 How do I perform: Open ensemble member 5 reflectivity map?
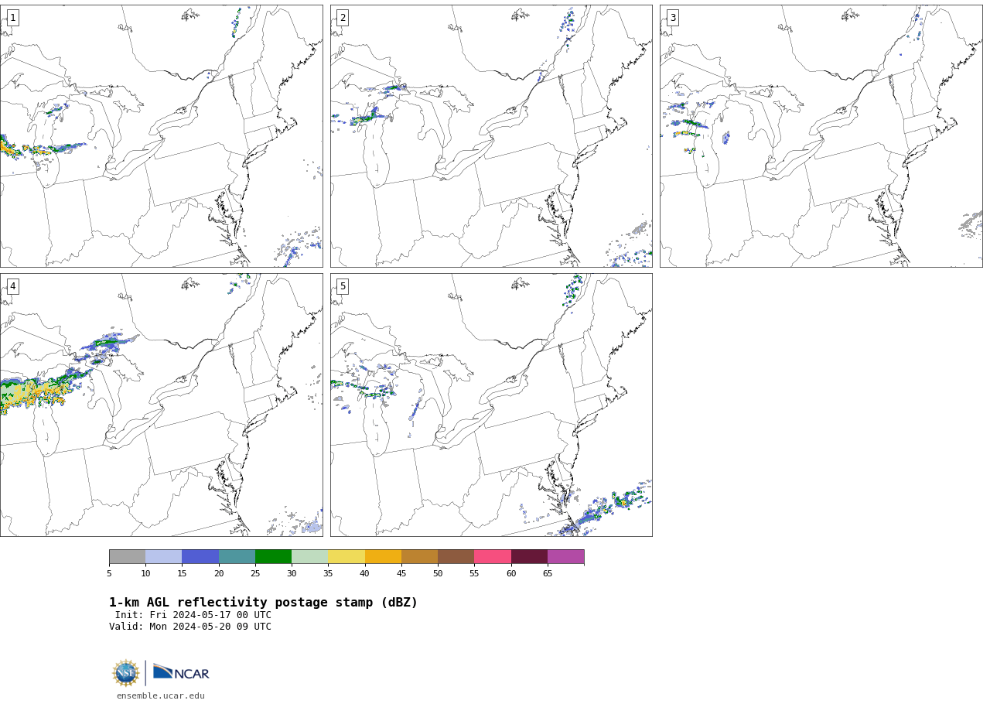[x=491, y=405]
